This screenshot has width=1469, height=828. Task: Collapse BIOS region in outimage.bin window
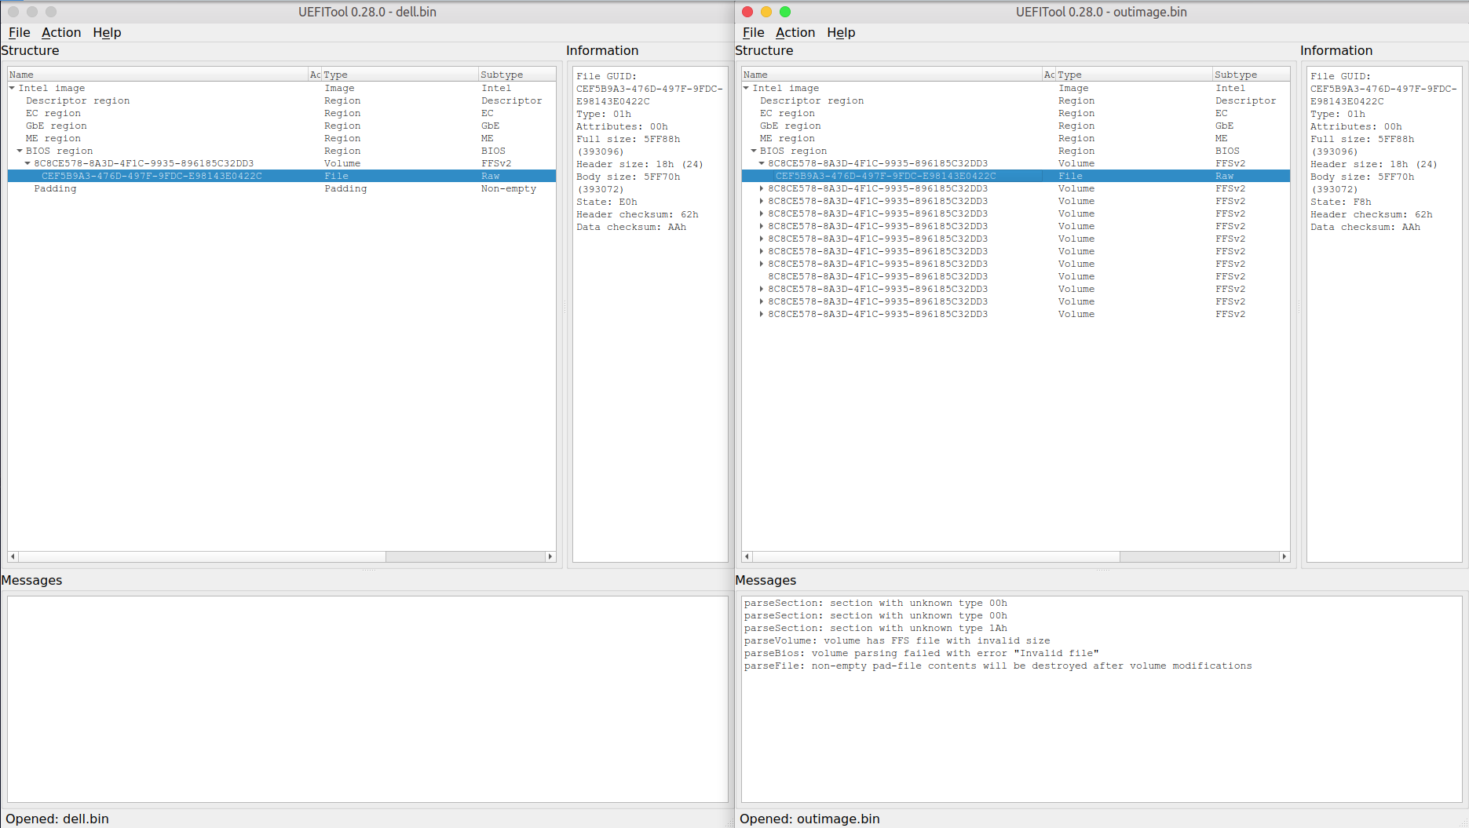[754, 151]
